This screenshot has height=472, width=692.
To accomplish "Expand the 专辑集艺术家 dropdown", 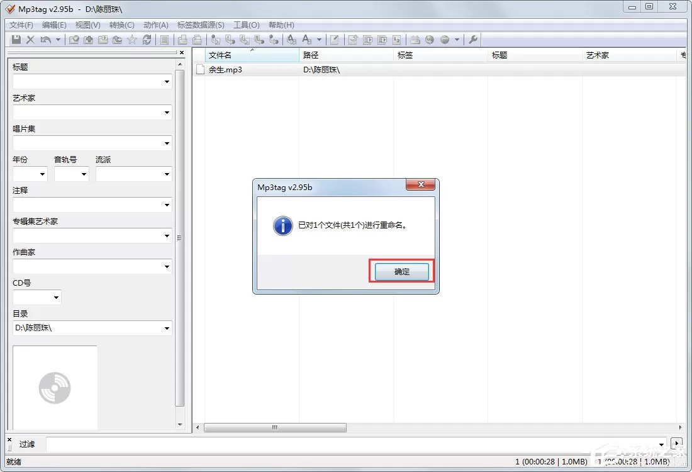I will pos(167,236).
